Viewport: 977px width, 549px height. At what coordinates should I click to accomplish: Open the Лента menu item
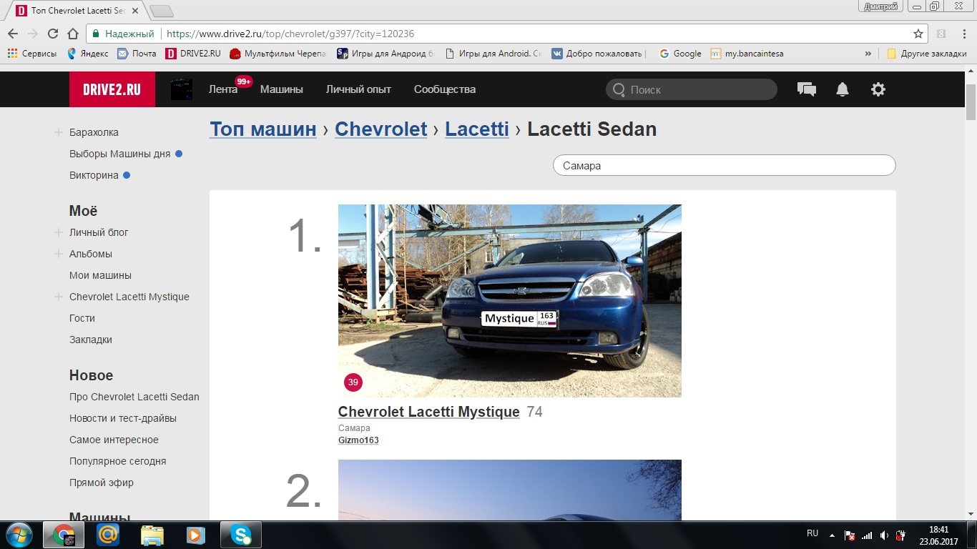(223, 89)
